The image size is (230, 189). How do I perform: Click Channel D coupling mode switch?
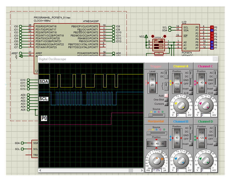pyautogui.click(x=215, y=134)
